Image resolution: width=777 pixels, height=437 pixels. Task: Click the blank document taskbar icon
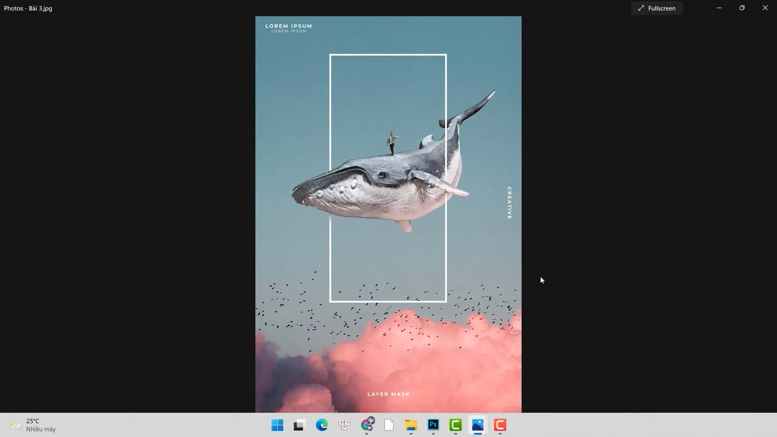coord(389,425)
